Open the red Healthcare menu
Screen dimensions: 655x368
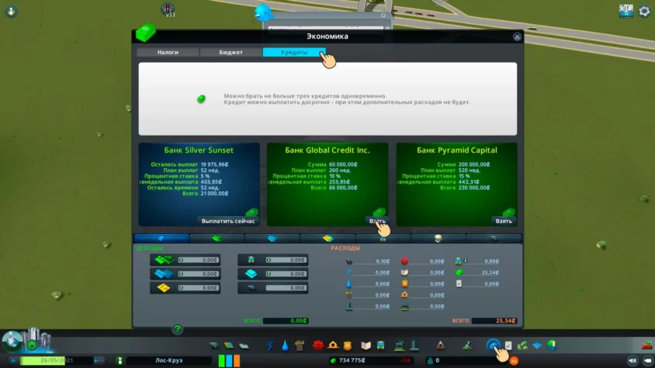point(318,346)
